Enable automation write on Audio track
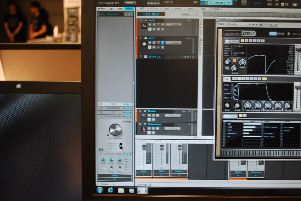301x201 pixels. pos(154,29)
